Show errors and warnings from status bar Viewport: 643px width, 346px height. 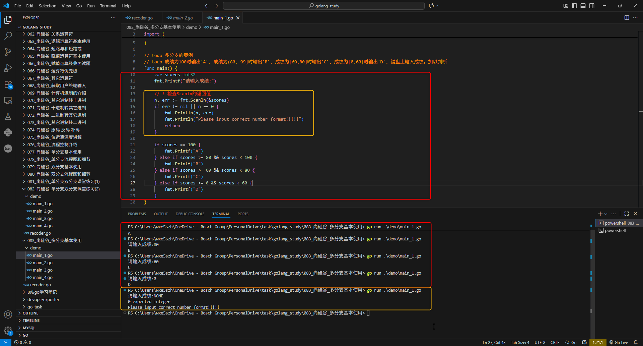[23, 342]
